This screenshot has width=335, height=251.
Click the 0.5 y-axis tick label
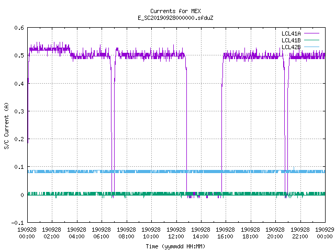click(19, 55)
